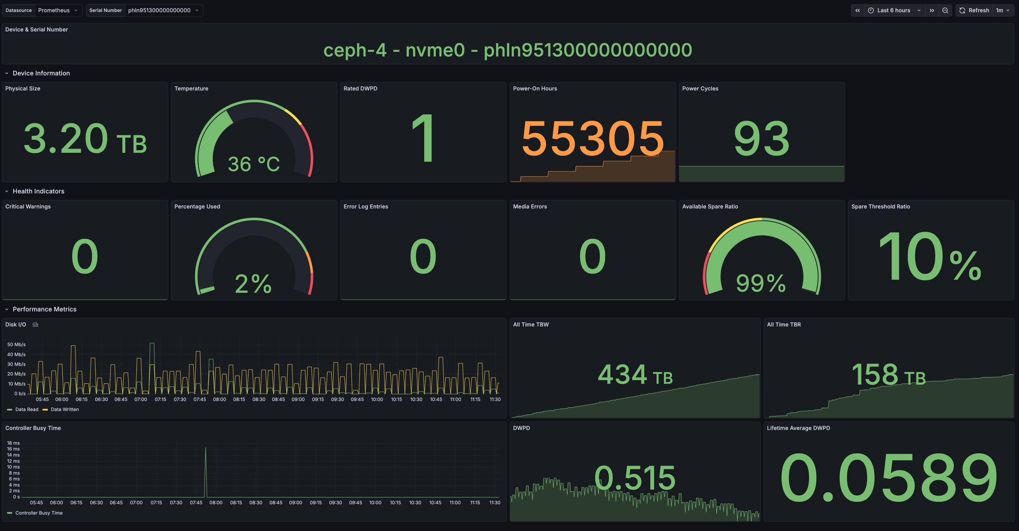Click the Refresh dashboard button
The width and height of the screenshot is (1019, 531).
(974, 10)
